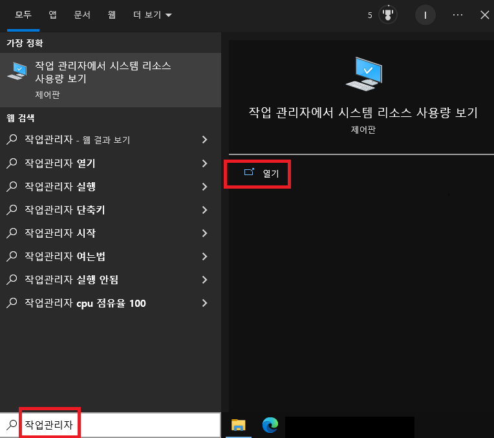Expand chevron for 작업관리자 cpu 점유율 100

pyautogui.click(x=205, y=303)
